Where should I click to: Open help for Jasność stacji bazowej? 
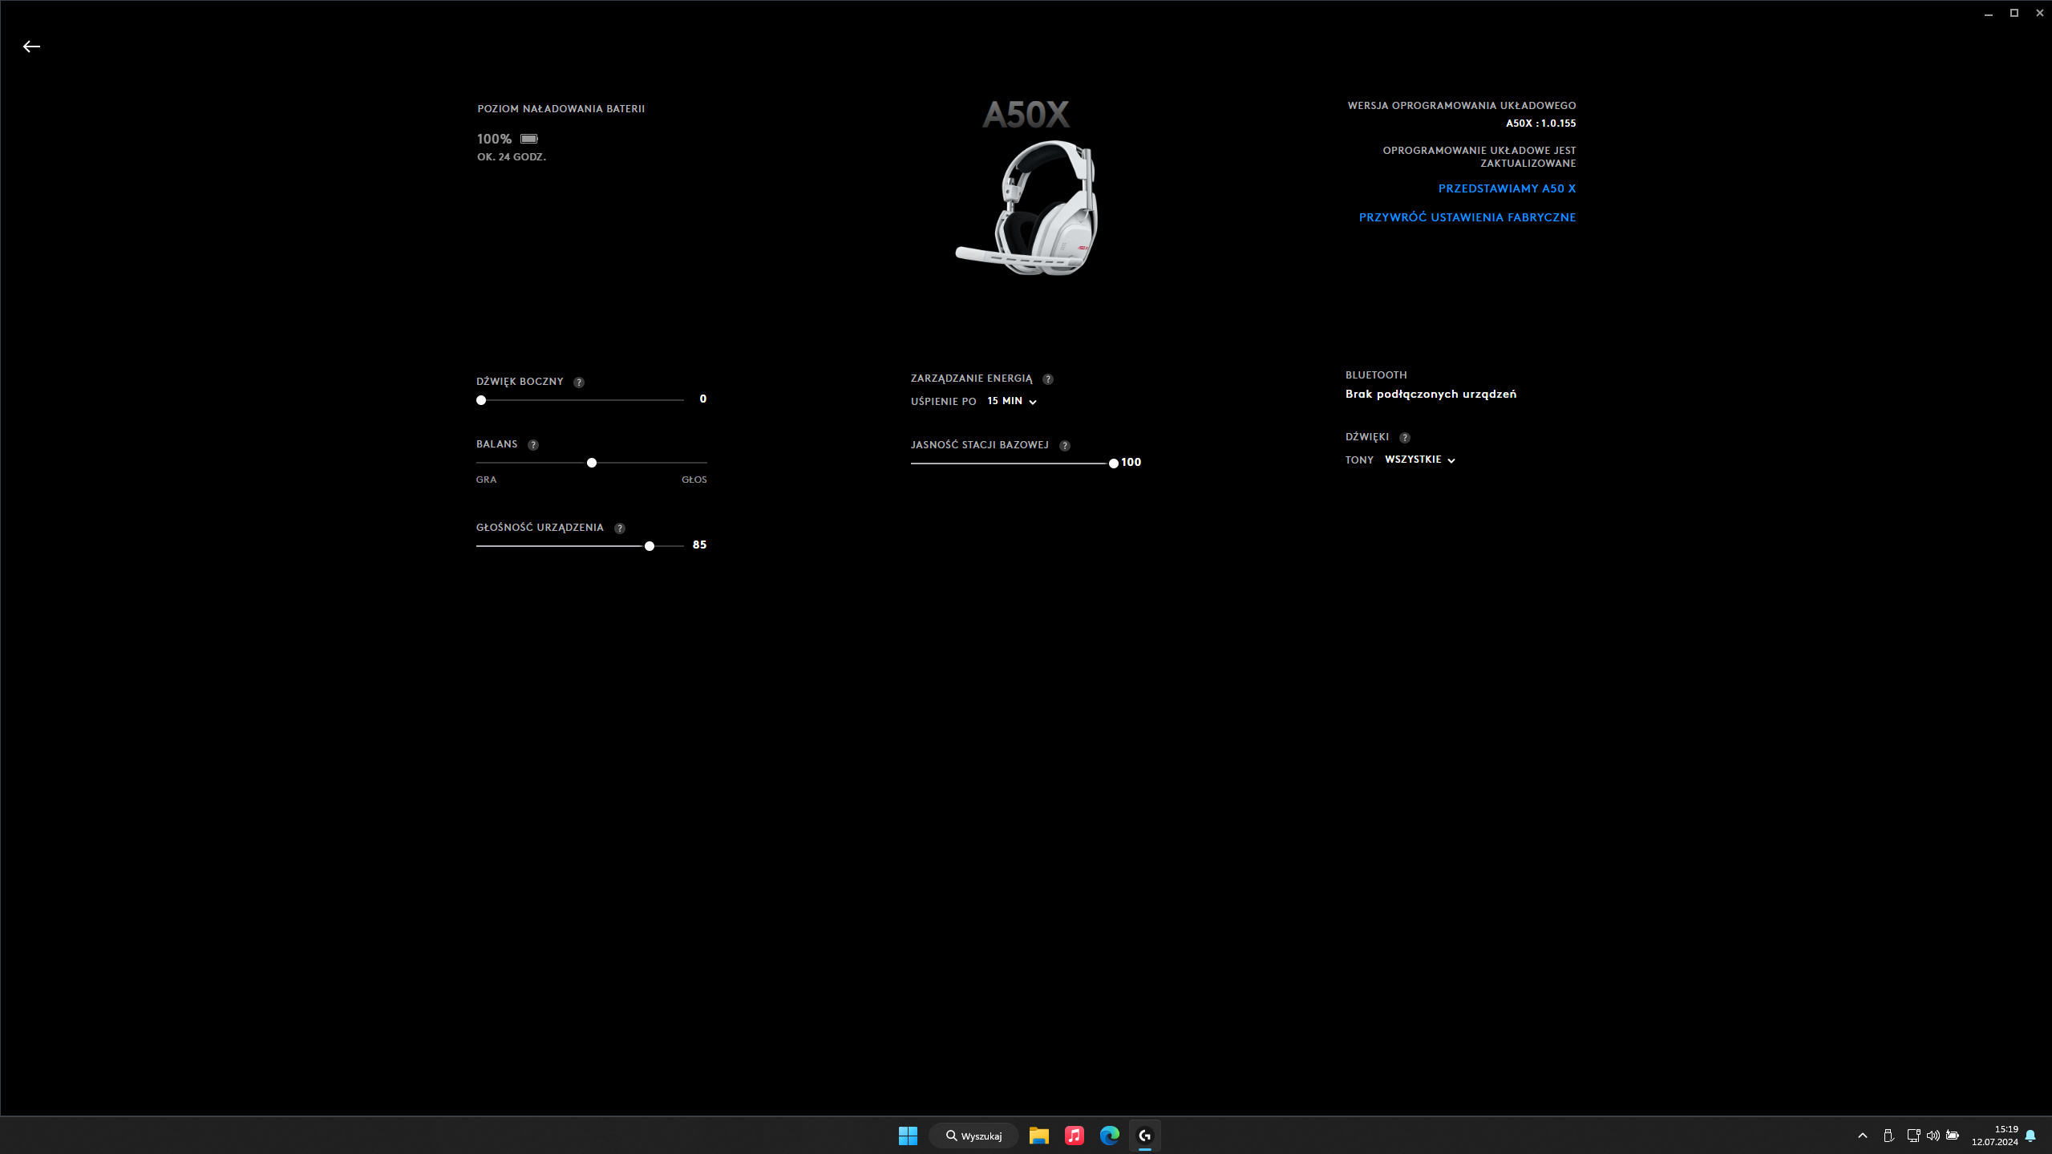click(1065, 446)
